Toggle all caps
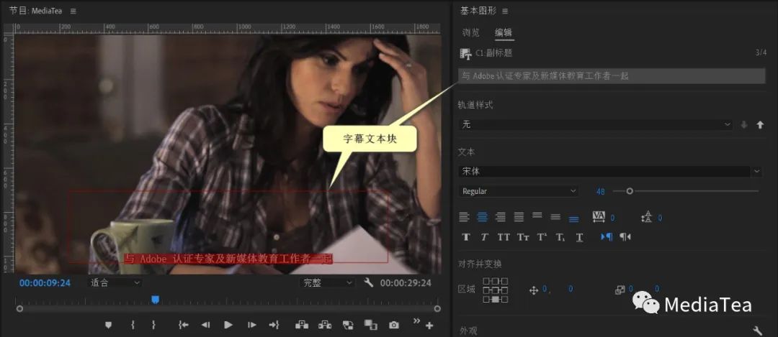The width and height of the screenshot is (778, 337). click(x=504, y=237)
